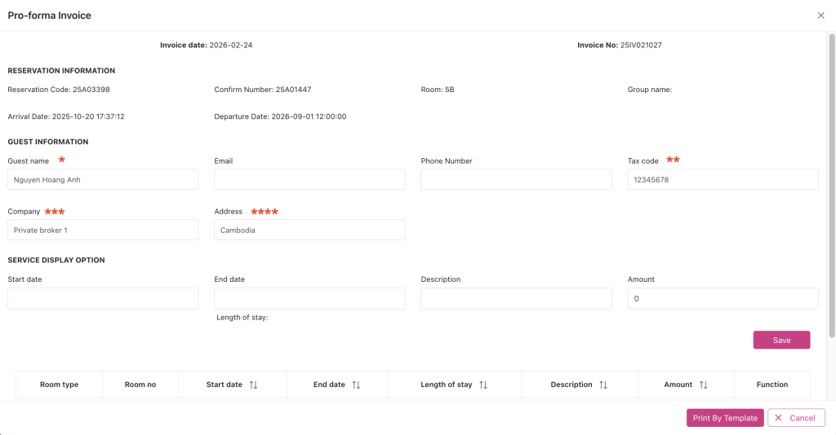The height and width of the screenshot is (435, 836).
Task: Edit the Address field containing Cambodia
Action: point(309,231)
